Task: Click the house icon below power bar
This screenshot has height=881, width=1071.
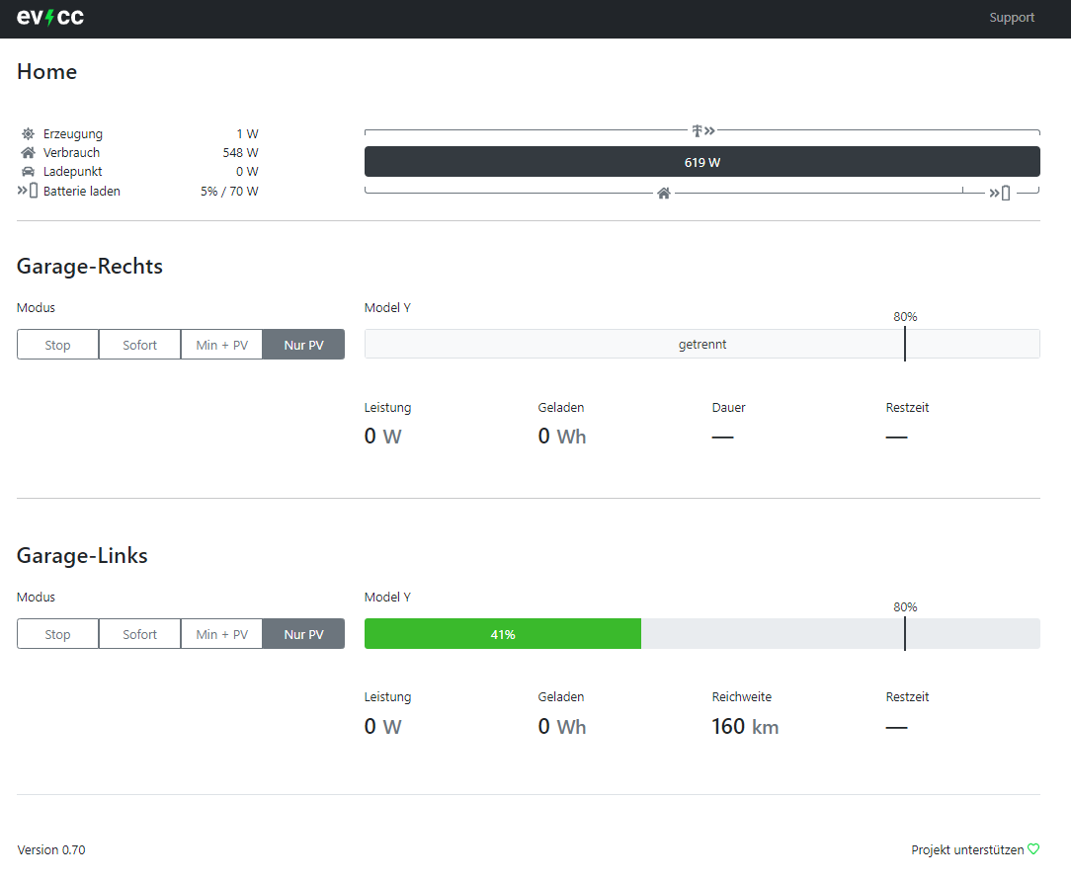Action: point(663,194)
